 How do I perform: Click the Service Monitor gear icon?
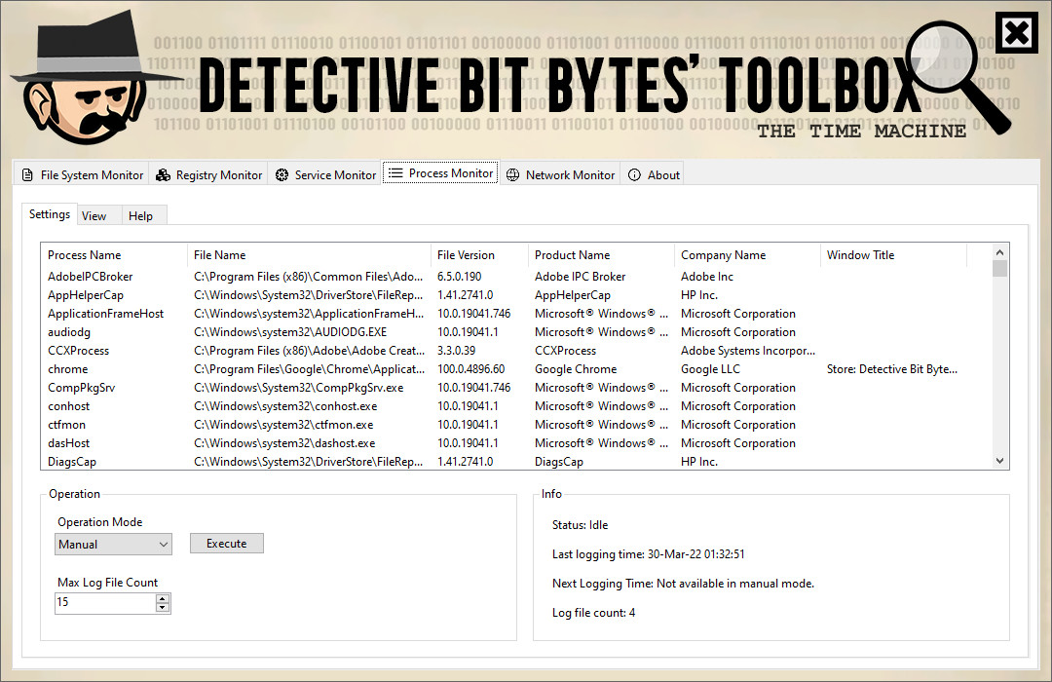tap(282, 175)
